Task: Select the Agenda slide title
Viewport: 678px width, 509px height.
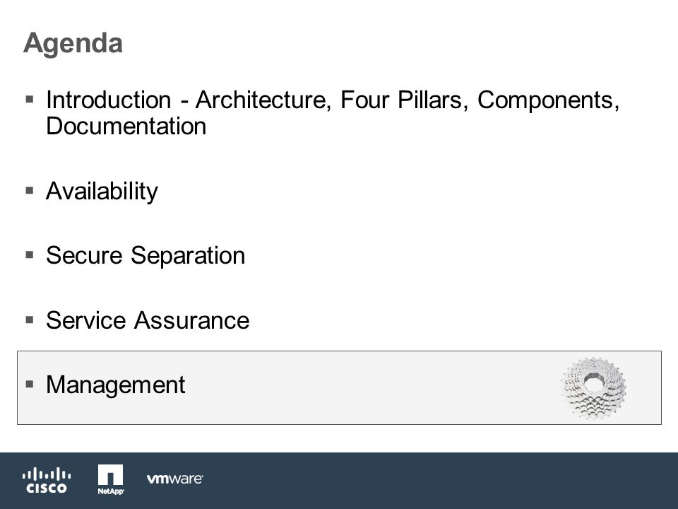Action: pyautogui.click(x=73, y=43)
